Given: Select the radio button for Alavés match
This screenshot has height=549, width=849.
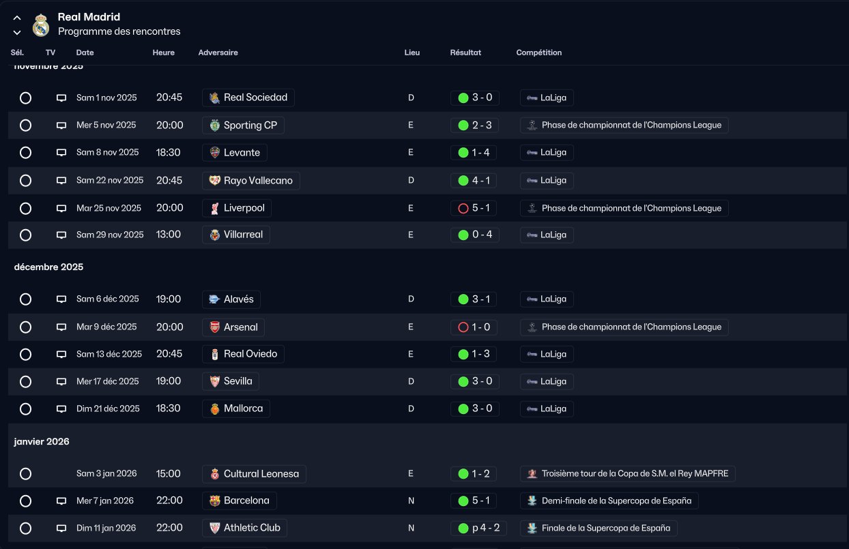Looking at the screenshot, I should (x=26, y=299).
